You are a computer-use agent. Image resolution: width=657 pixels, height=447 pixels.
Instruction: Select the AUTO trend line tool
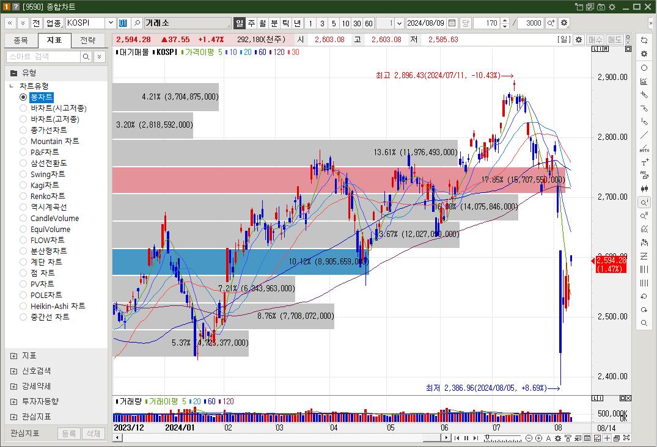[644, 148]
